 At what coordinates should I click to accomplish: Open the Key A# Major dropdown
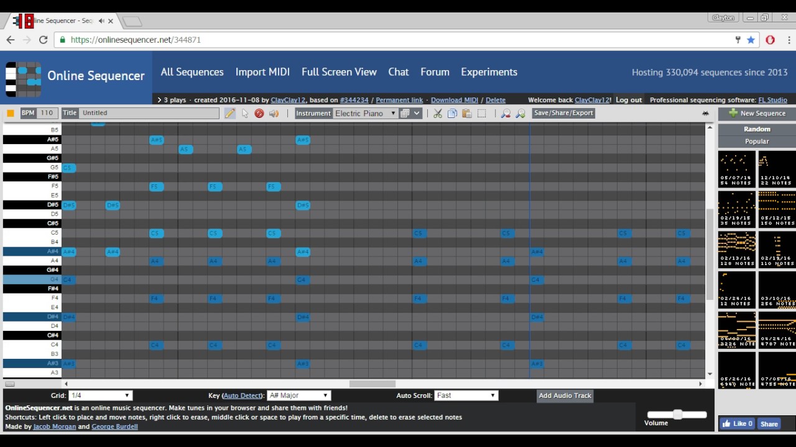pos(298,395)
